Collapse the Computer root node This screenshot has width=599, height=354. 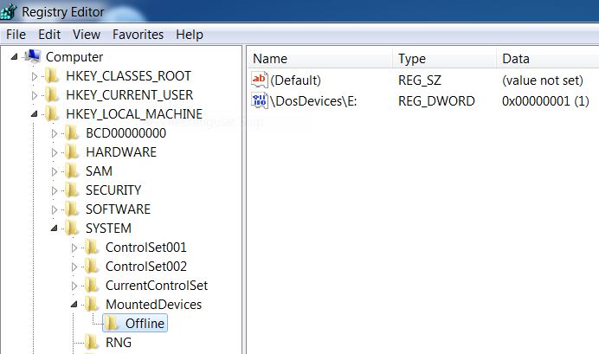click(x=15, y=57)
